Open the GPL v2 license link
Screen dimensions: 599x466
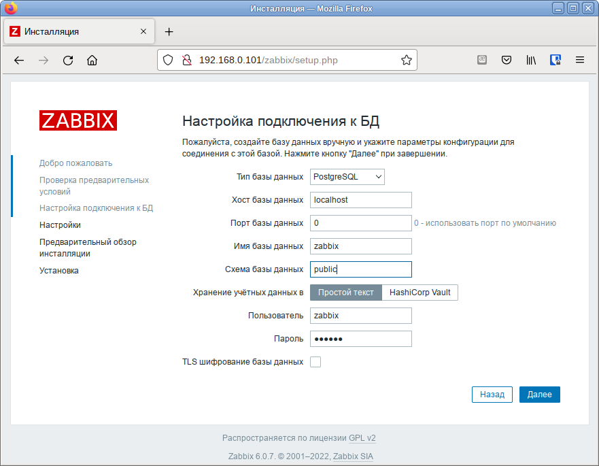[x=362, y=438]
